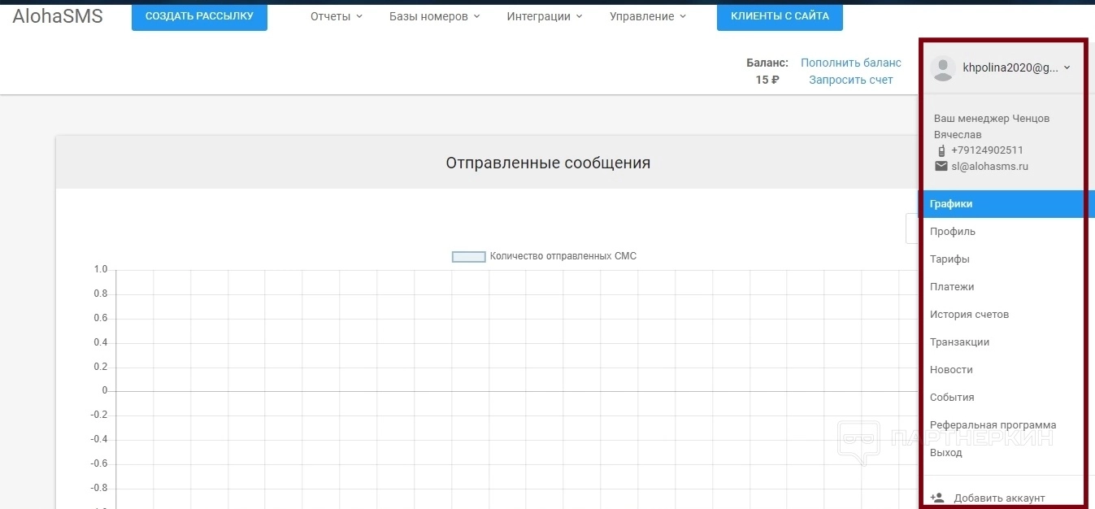Click the Количество отправленных СМС legend label
The image size is (1095, 509).
click(x=563, y=256)
